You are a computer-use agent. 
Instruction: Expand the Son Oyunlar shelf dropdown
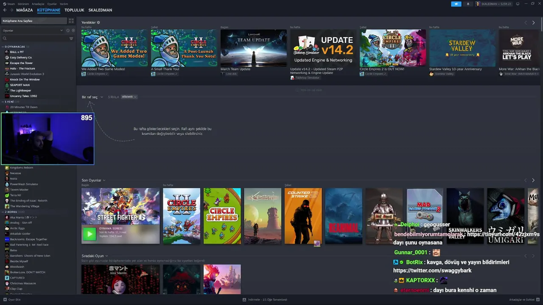coord(104,180)
